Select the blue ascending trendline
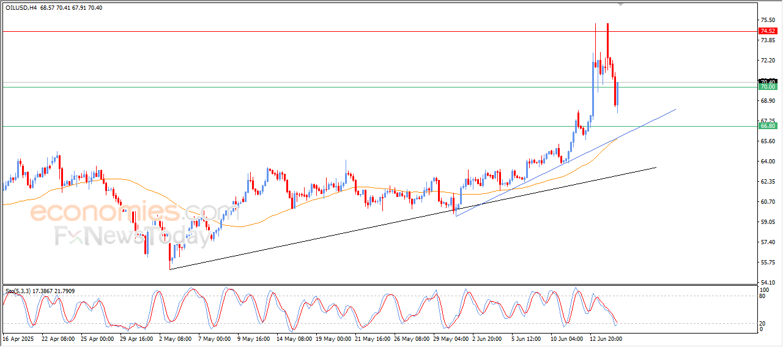The height and width of the screenshot is (347, 783). pyautogui.click(x=566, y=162)
